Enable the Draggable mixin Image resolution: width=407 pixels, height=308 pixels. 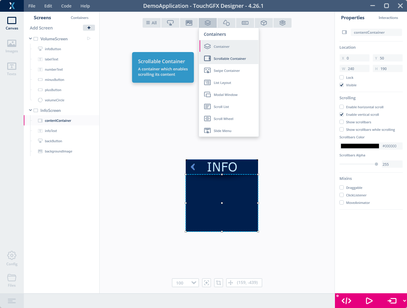tap(342, 187)
